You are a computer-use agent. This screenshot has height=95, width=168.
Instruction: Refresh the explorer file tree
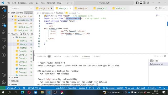28,34
